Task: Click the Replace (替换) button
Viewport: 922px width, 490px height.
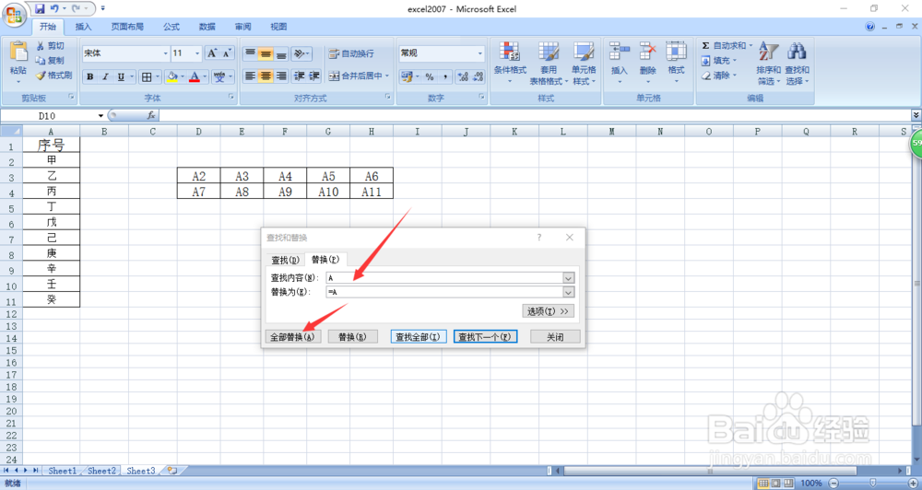Action: pyautogui.click(x=352, y=337)
